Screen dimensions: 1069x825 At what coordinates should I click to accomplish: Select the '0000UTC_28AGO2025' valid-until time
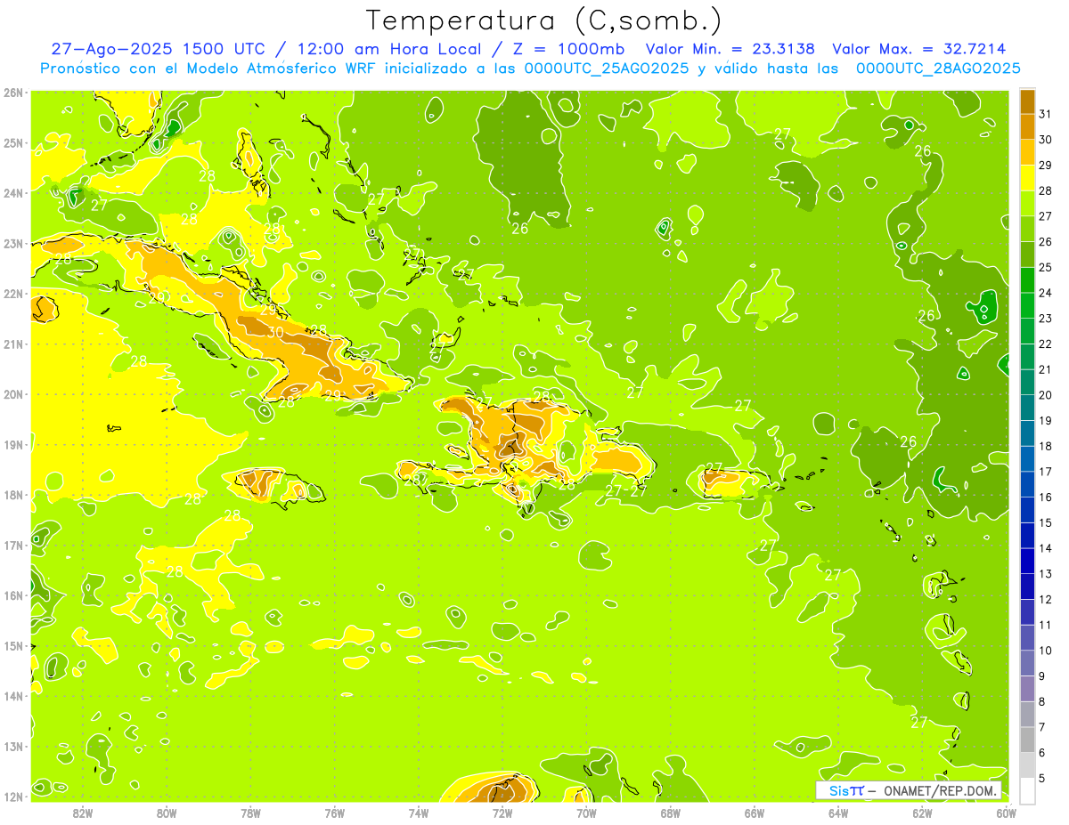tap(938, 68)
